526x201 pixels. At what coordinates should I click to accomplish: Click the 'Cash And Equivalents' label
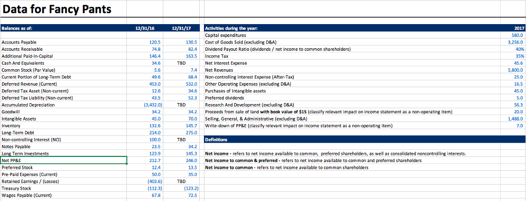click(x=63, y=63)
